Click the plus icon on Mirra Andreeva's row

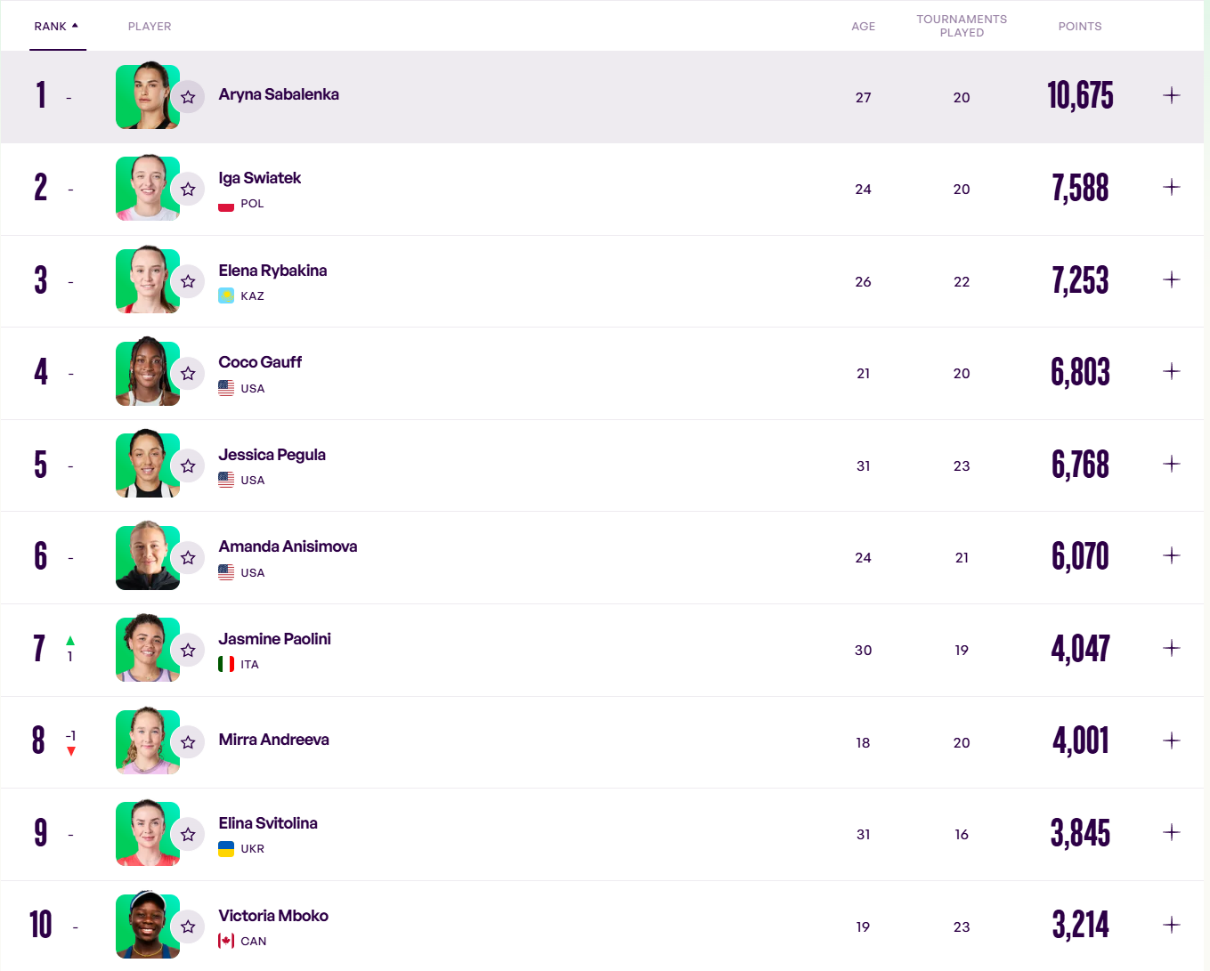pyautogui.click(x=1172, y=740)
